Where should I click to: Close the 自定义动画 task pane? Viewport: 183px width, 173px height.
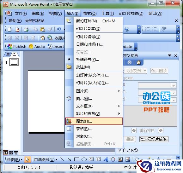176,55
